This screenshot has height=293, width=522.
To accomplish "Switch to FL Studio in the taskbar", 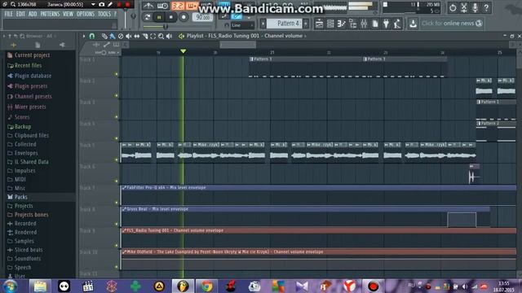I will (x=183, y=286).
